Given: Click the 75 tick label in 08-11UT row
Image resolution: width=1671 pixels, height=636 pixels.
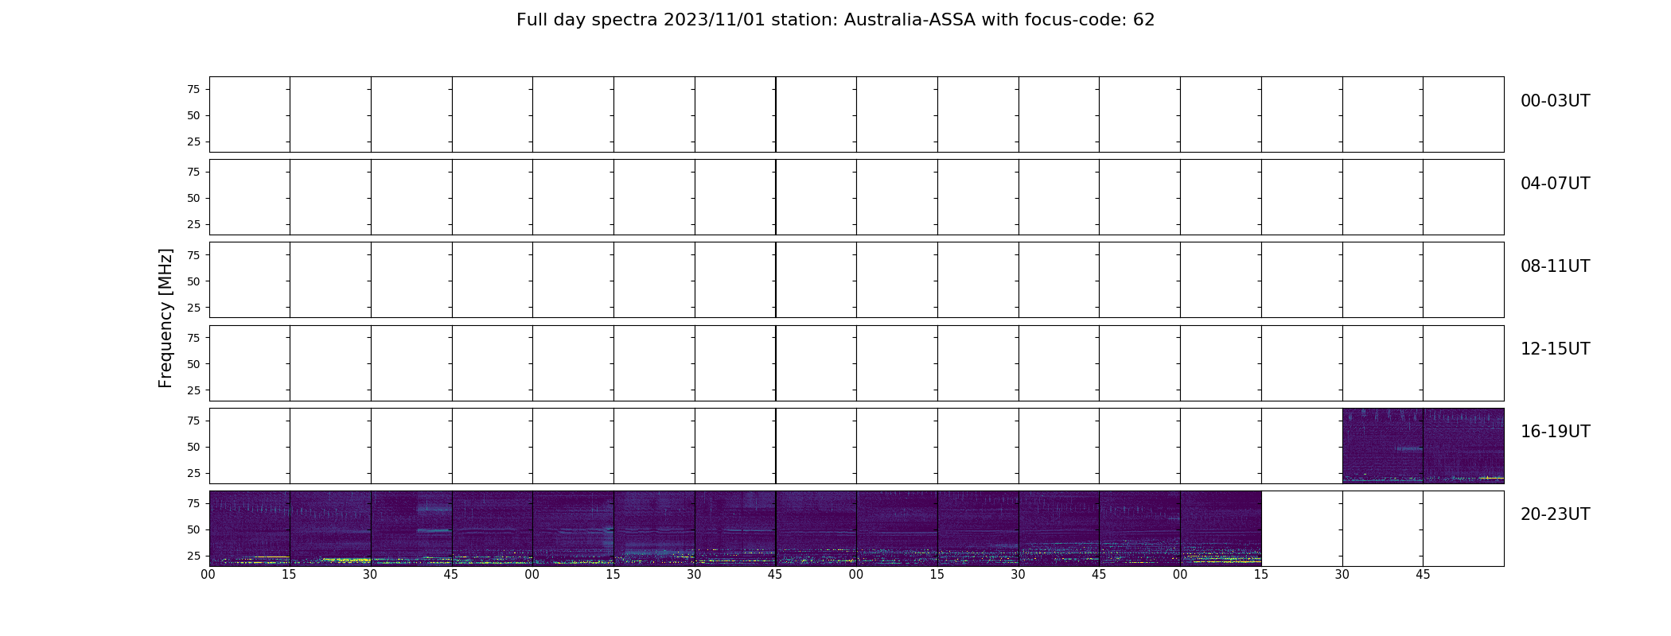Looking at the screenshot, I should (193, 254).
